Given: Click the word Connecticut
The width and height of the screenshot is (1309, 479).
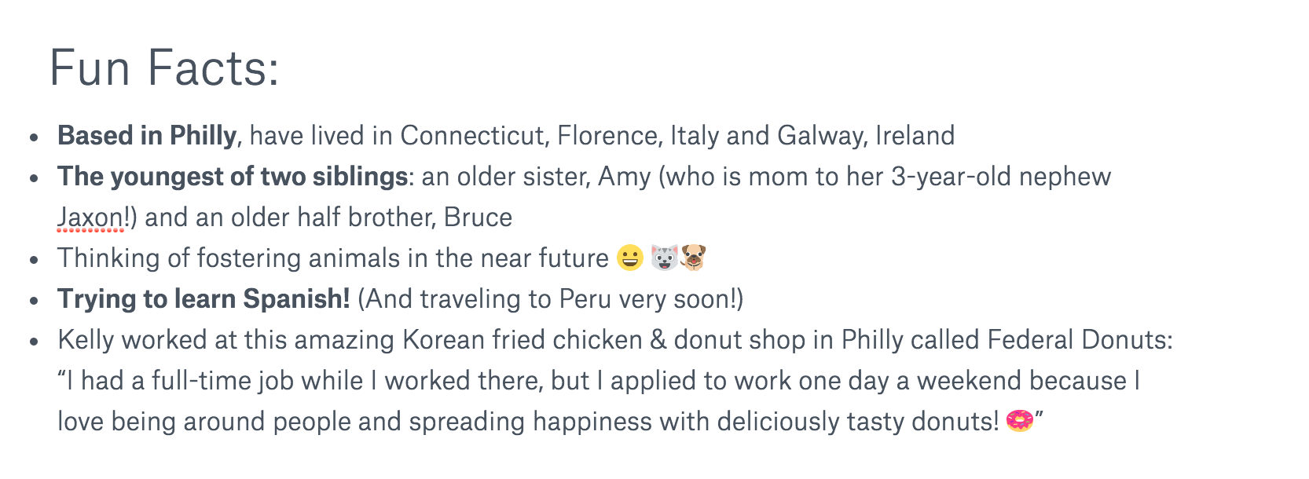Looking at the screenshot, I should 472,136.
